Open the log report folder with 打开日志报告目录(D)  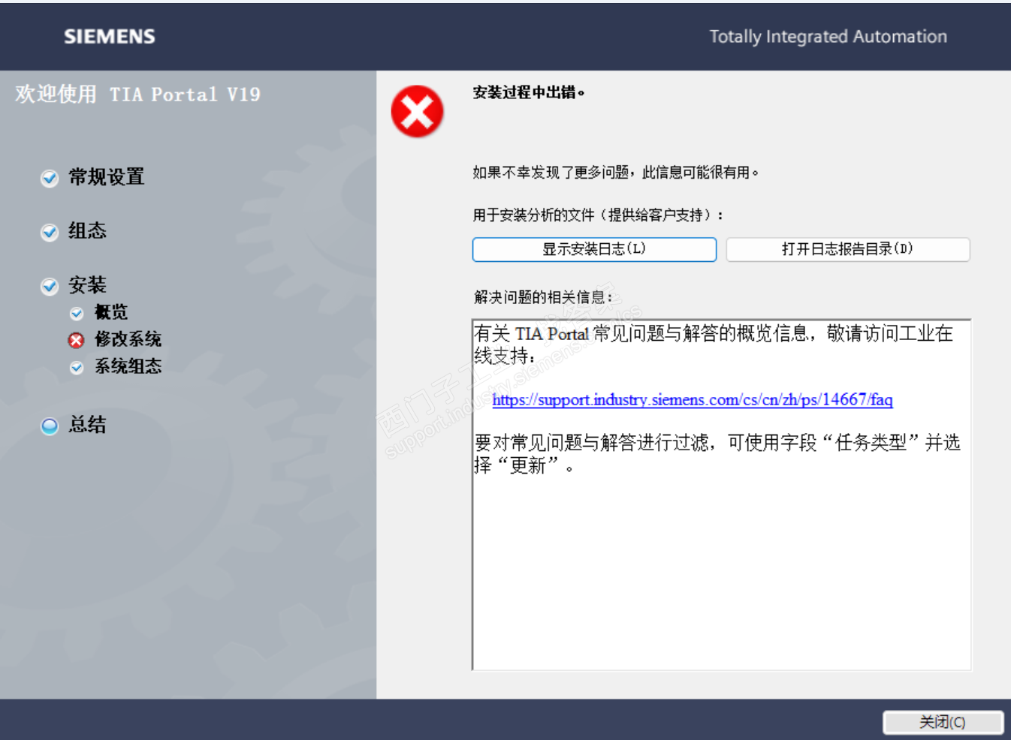point(848,249)
